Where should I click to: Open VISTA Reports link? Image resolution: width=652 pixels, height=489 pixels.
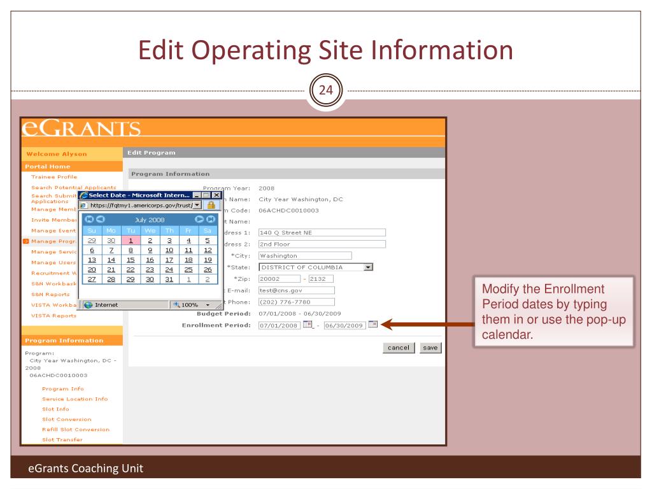[53, 316]
